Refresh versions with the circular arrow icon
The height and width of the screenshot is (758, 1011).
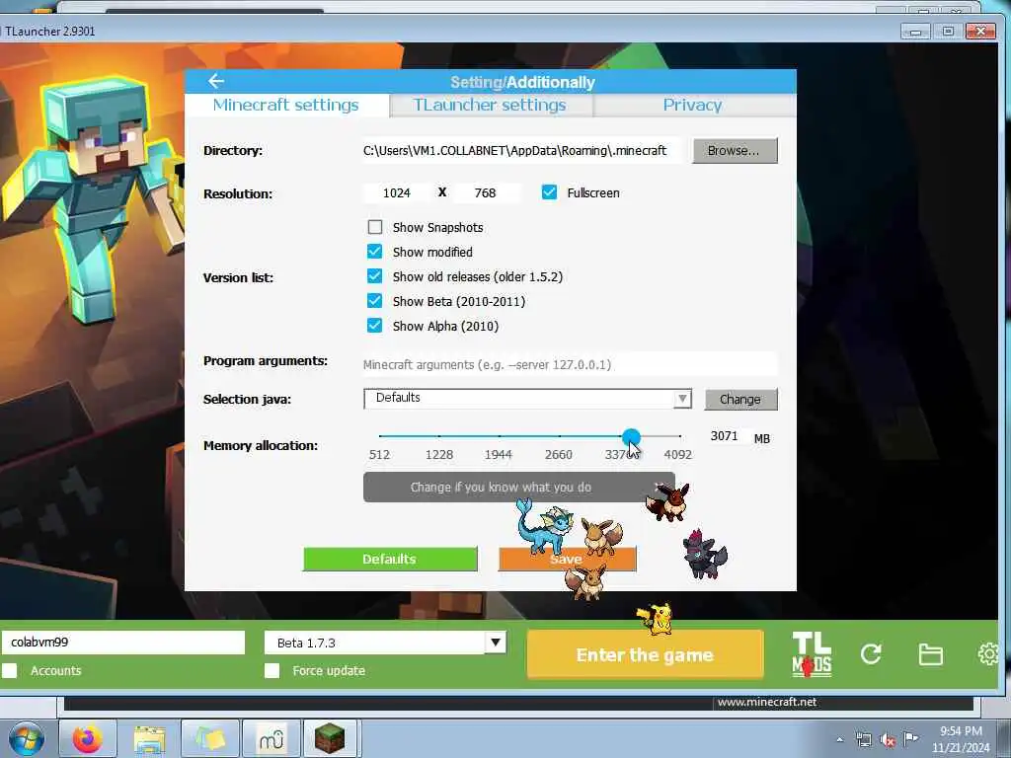click(871, 654)
